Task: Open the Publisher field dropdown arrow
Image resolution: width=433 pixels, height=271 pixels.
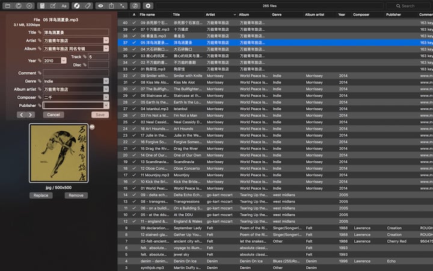Action: (106, 105)
